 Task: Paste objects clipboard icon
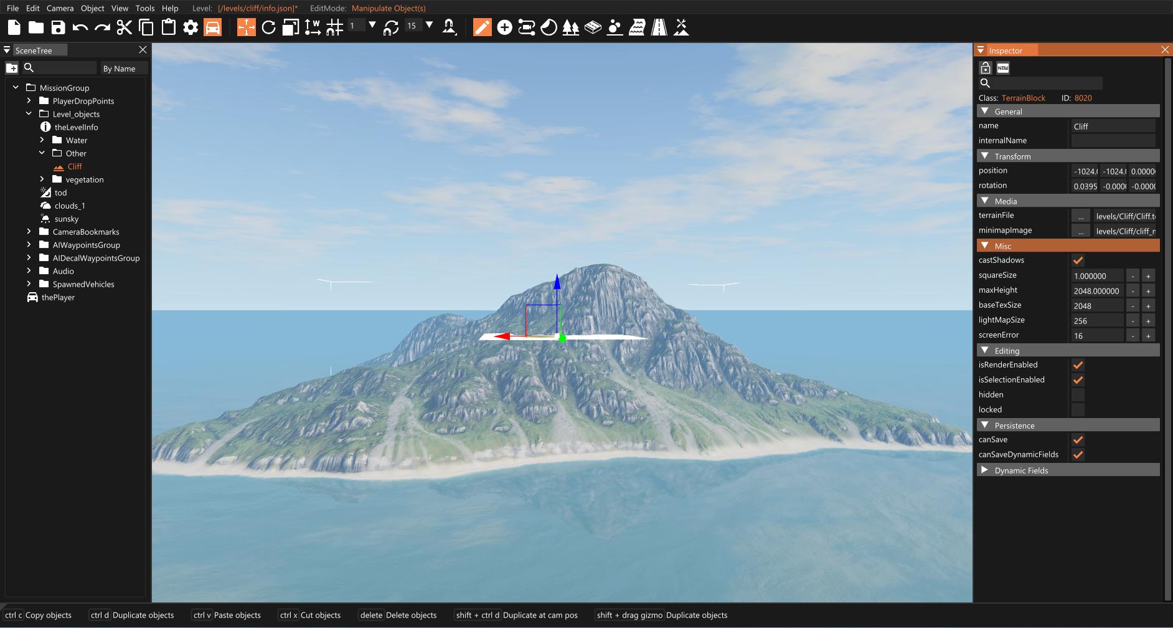click(x=168, y=27)
